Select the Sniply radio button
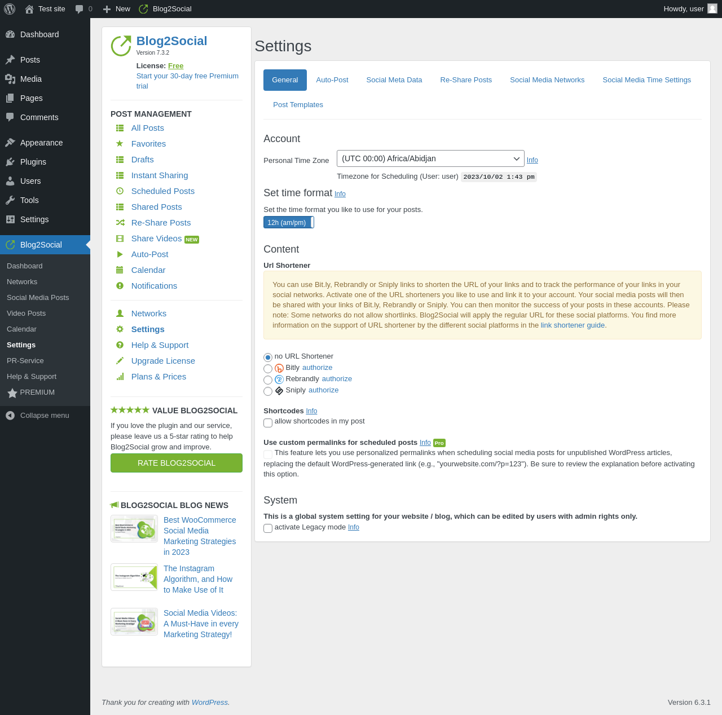Image resolution: width=722 pixels, height=715 pixels. coord(268,391)
